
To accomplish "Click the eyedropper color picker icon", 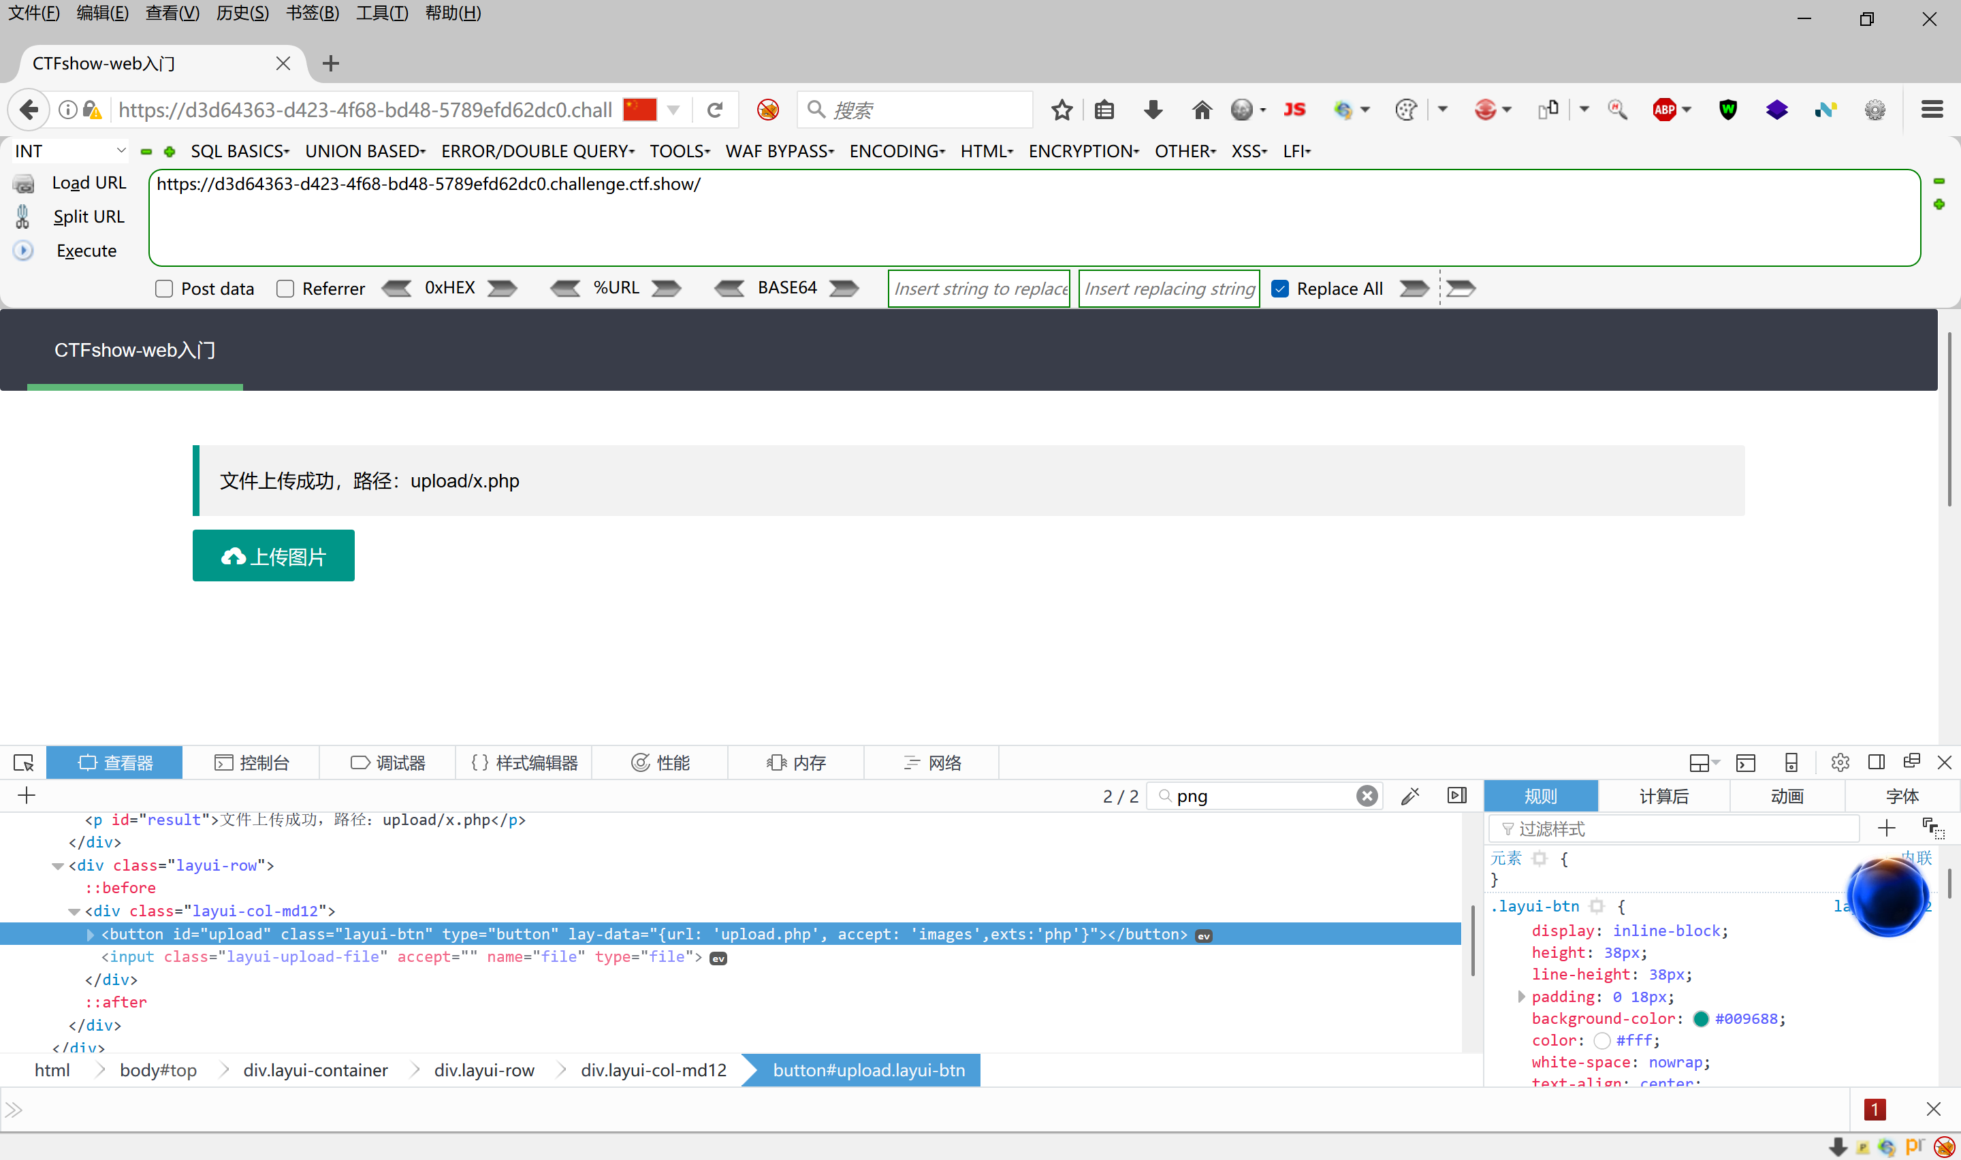I will pyautogui.click(x=1410, y=796).
